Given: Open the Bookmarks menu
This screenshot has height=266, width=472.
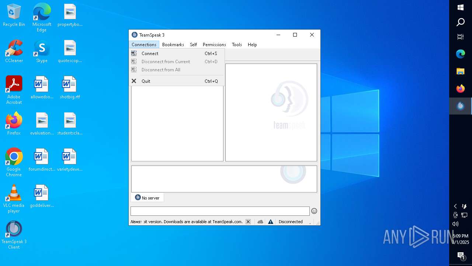Looking at the screenshot, I should (173, 45).
